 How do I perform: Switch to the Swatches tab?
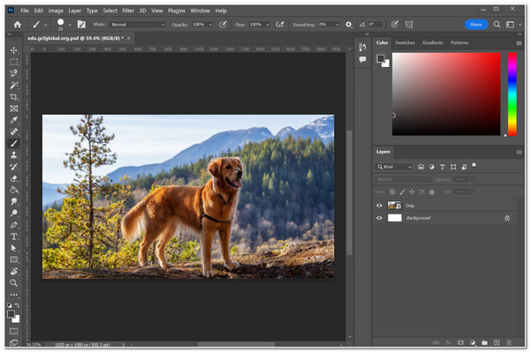[x=405, y=42]
